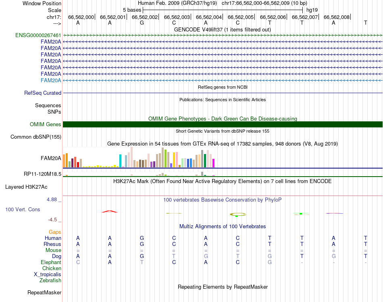The width and height of the screenshot is (383, 302).
Task: Select the orange Gaps label
Action: [55, 232]
